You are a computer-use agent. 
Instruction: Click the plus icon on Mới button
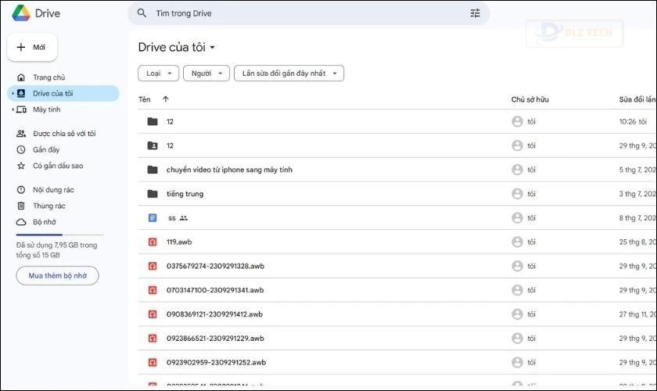click(x=21, y=48)
